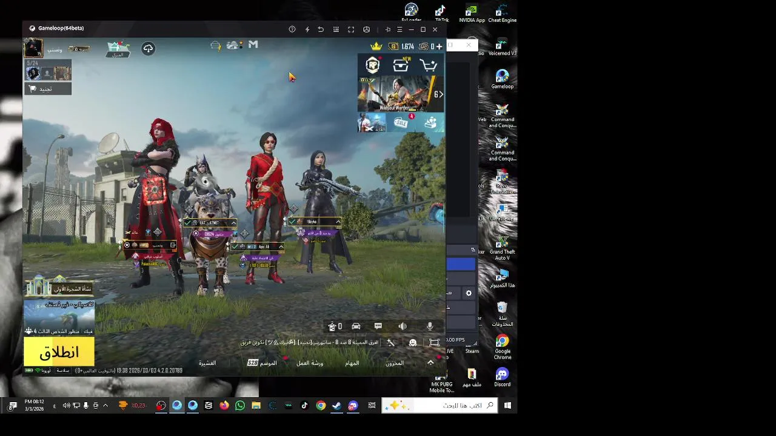776x436 pixels.
Task: Click the cloud download icon
Action: 148,48
